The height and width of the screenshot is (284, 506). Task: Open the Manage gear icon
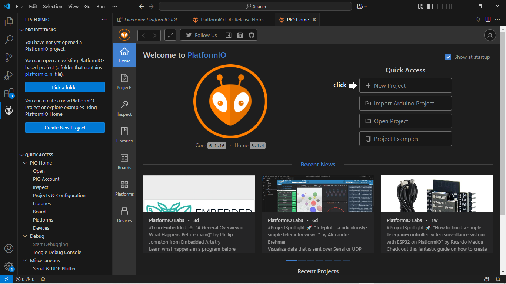[x=9, y=266]
